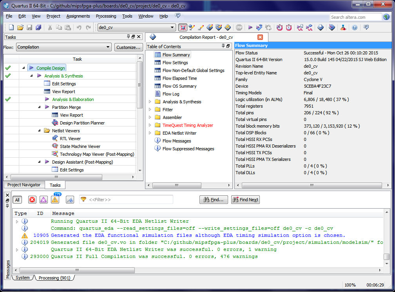Click the globe icon beside Search altera.com
This screenshot has height=292, width=395.
click(386, 17)
